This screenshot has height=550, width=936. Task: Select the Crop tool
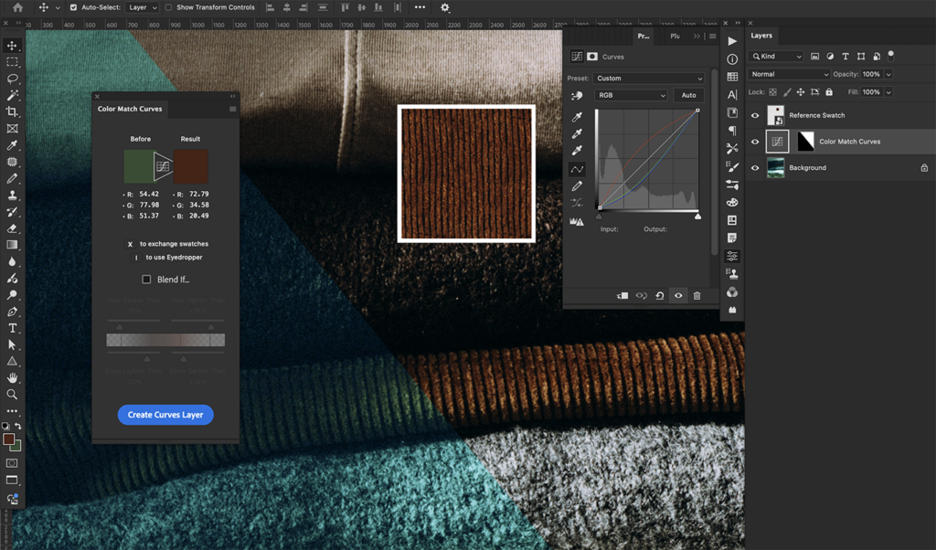(13, 111)
